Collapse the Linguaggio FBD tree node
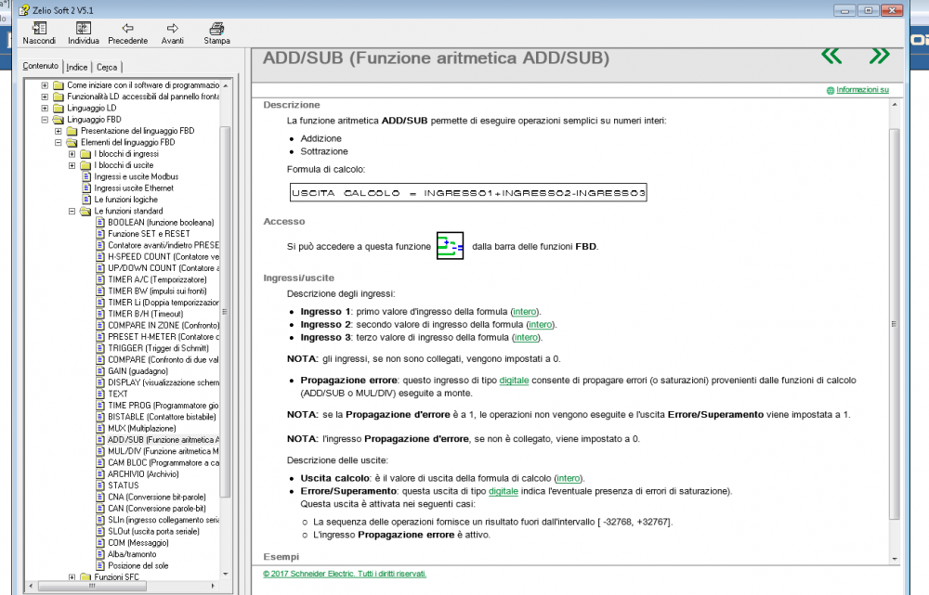Screen dimensions: 929x595 [x=45, y=120]
